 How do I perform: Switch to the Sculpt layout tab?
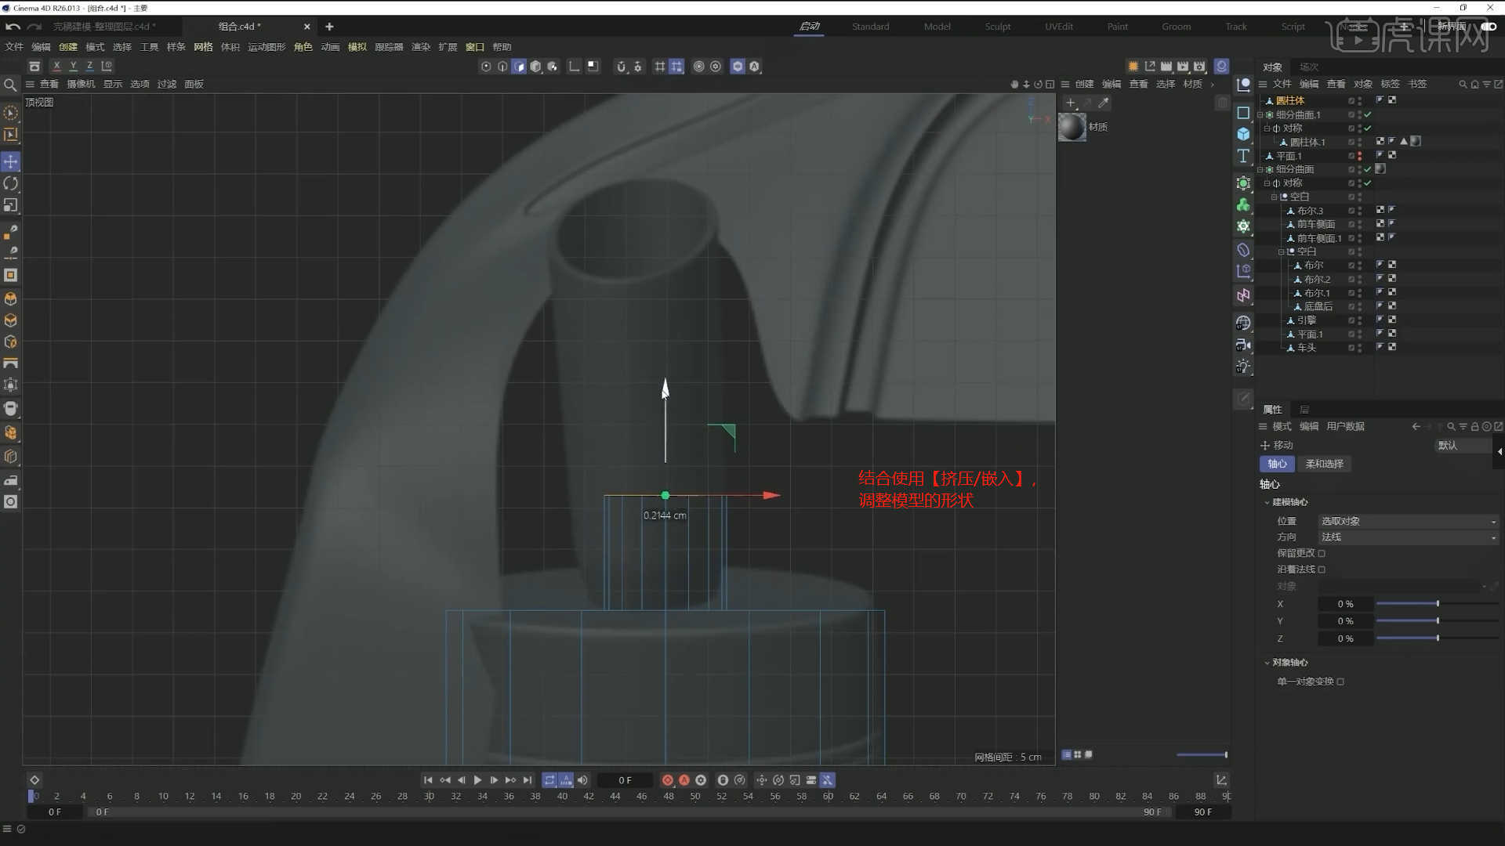(x=998, y=27)
